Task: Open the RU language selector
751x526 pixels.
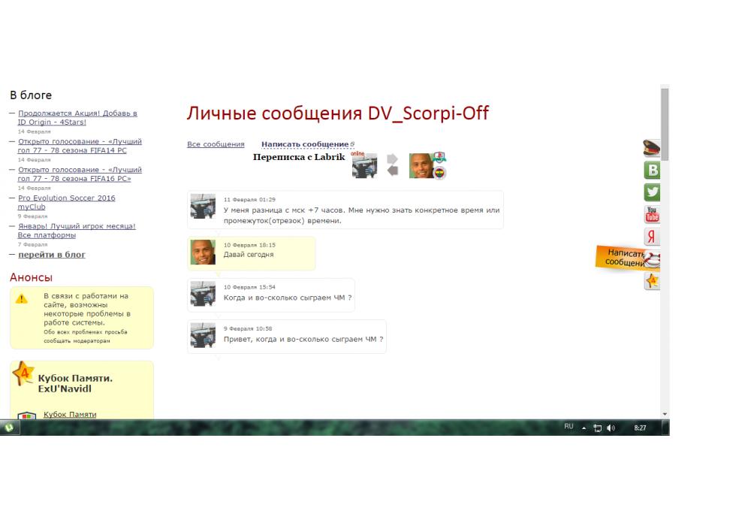Action: pyautogui.click(x=569, y=427)
